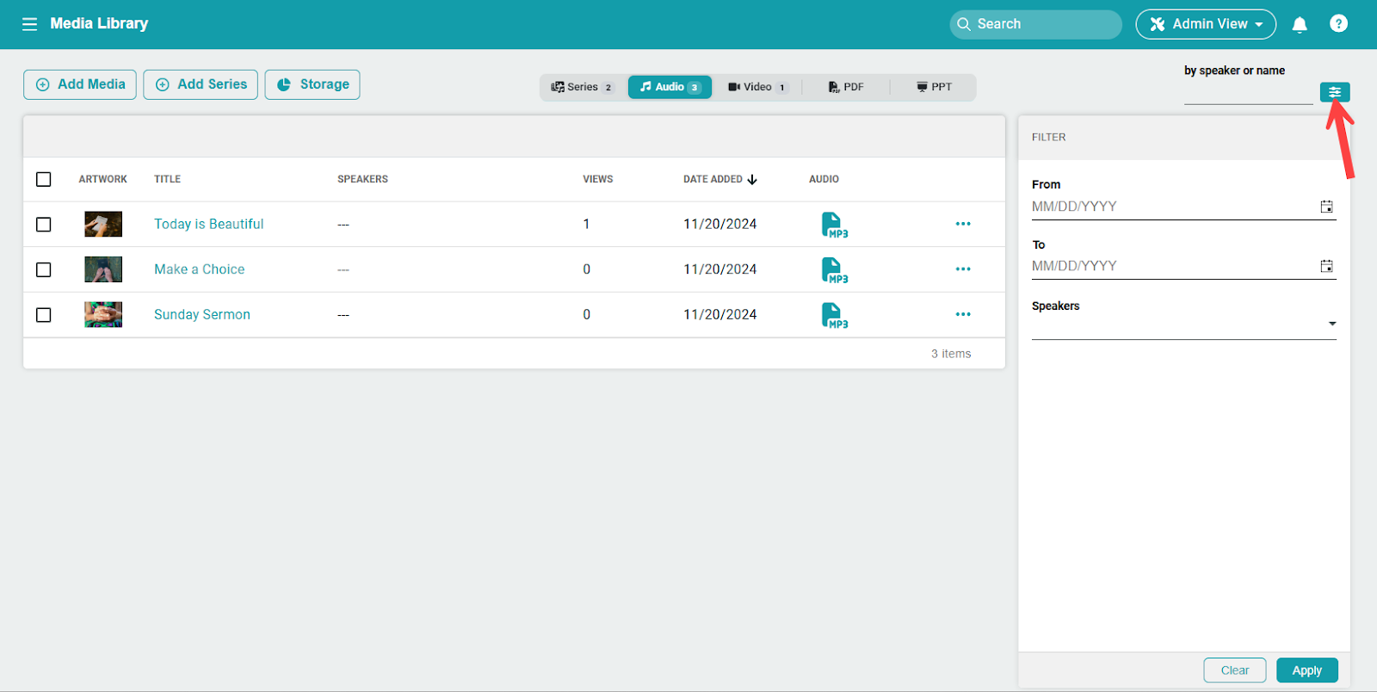Screen dimensions: 1377x692
Task: Tick the Sunday Sermon row checkbox
Action: pos(44,315)
